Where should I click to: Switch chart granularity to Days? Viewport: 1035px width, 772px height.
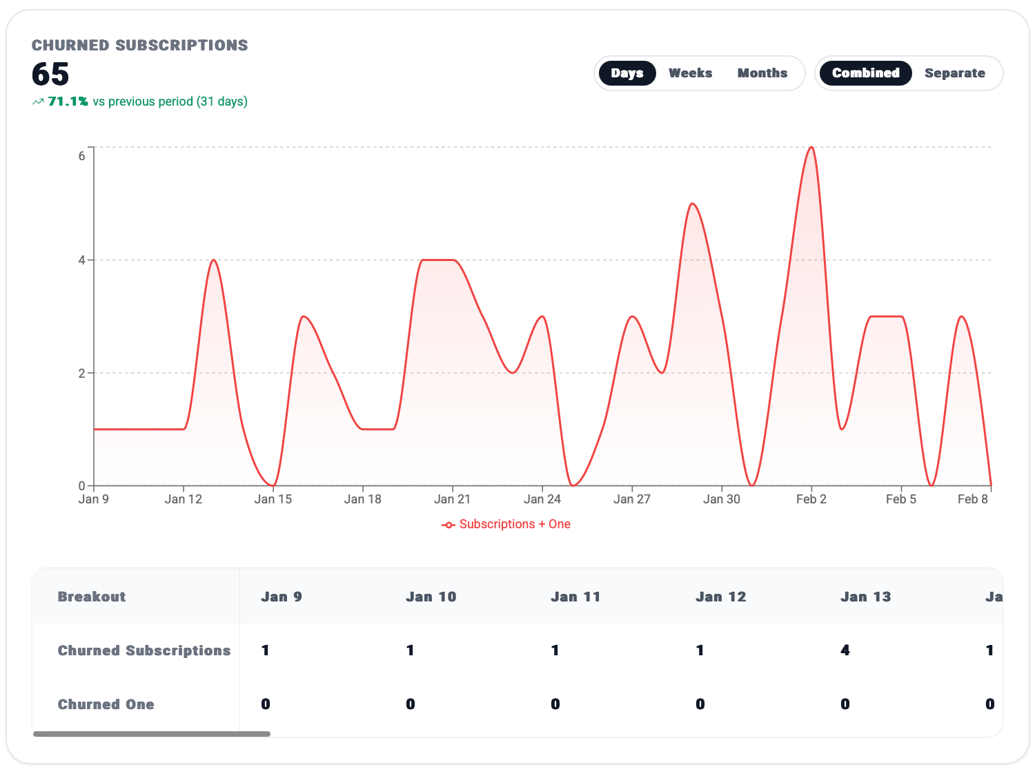[627, 73]
